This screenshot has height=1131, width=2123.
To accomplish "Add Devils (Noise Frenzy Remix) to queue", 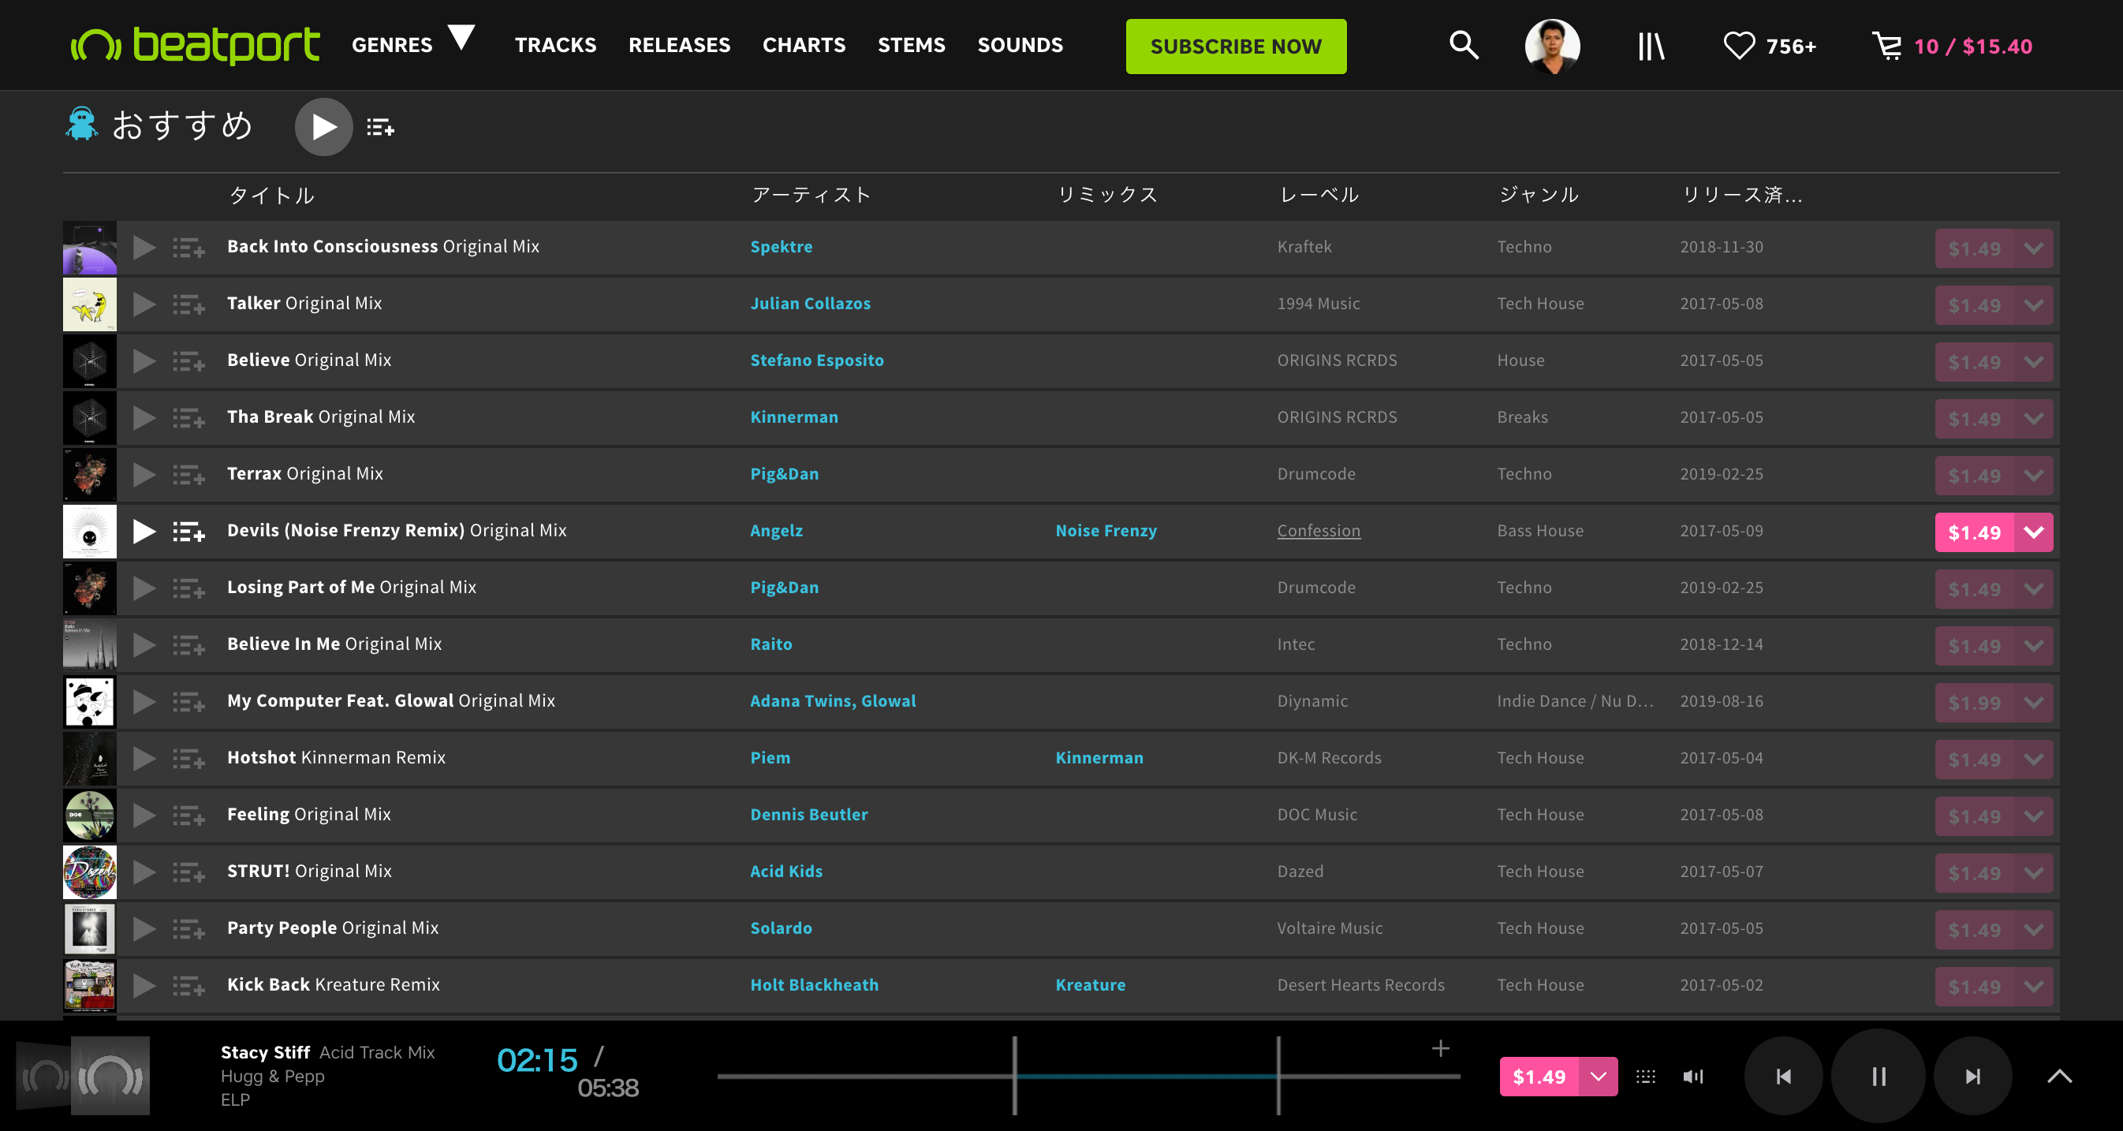I will pyautogui.click(x=188, y=532).
